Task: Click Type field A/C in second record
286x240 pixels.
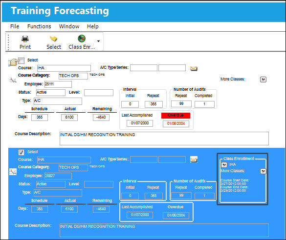Action: point(58,193)
